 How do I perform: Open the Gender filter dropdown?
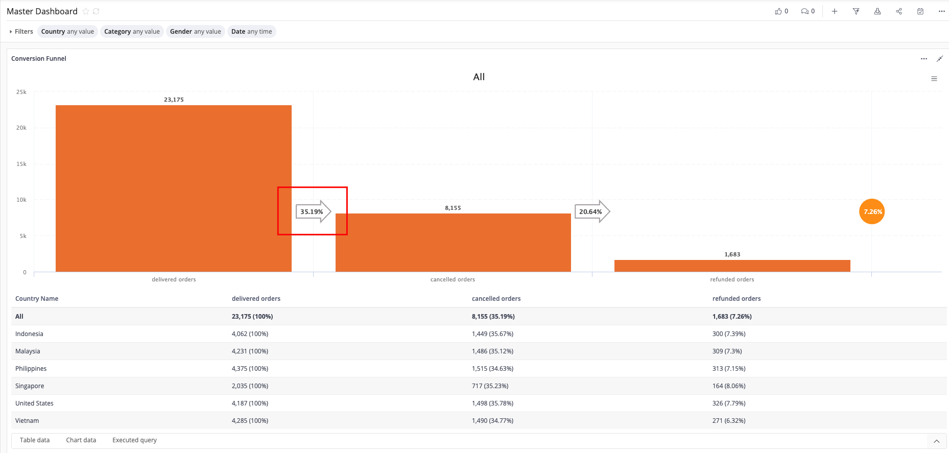click(195, 32)
